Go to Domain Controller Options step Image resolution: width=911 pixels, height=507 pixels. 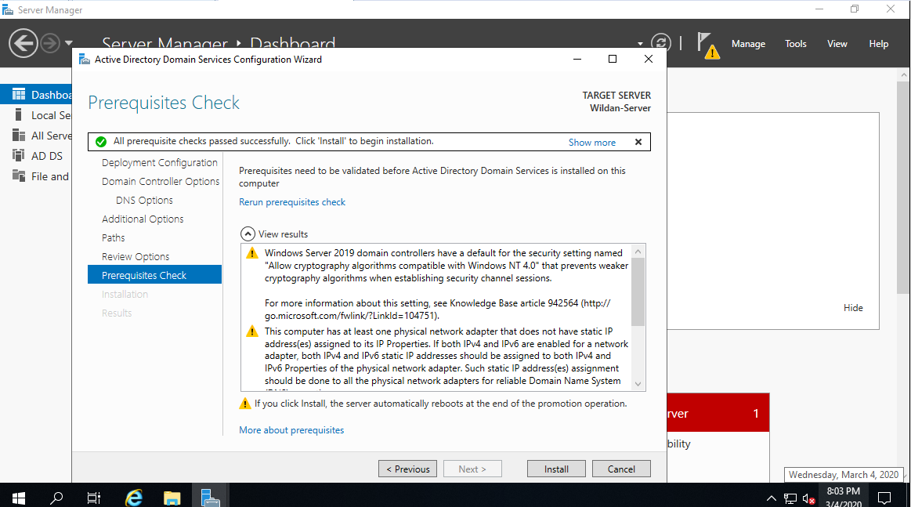point(161,181)
